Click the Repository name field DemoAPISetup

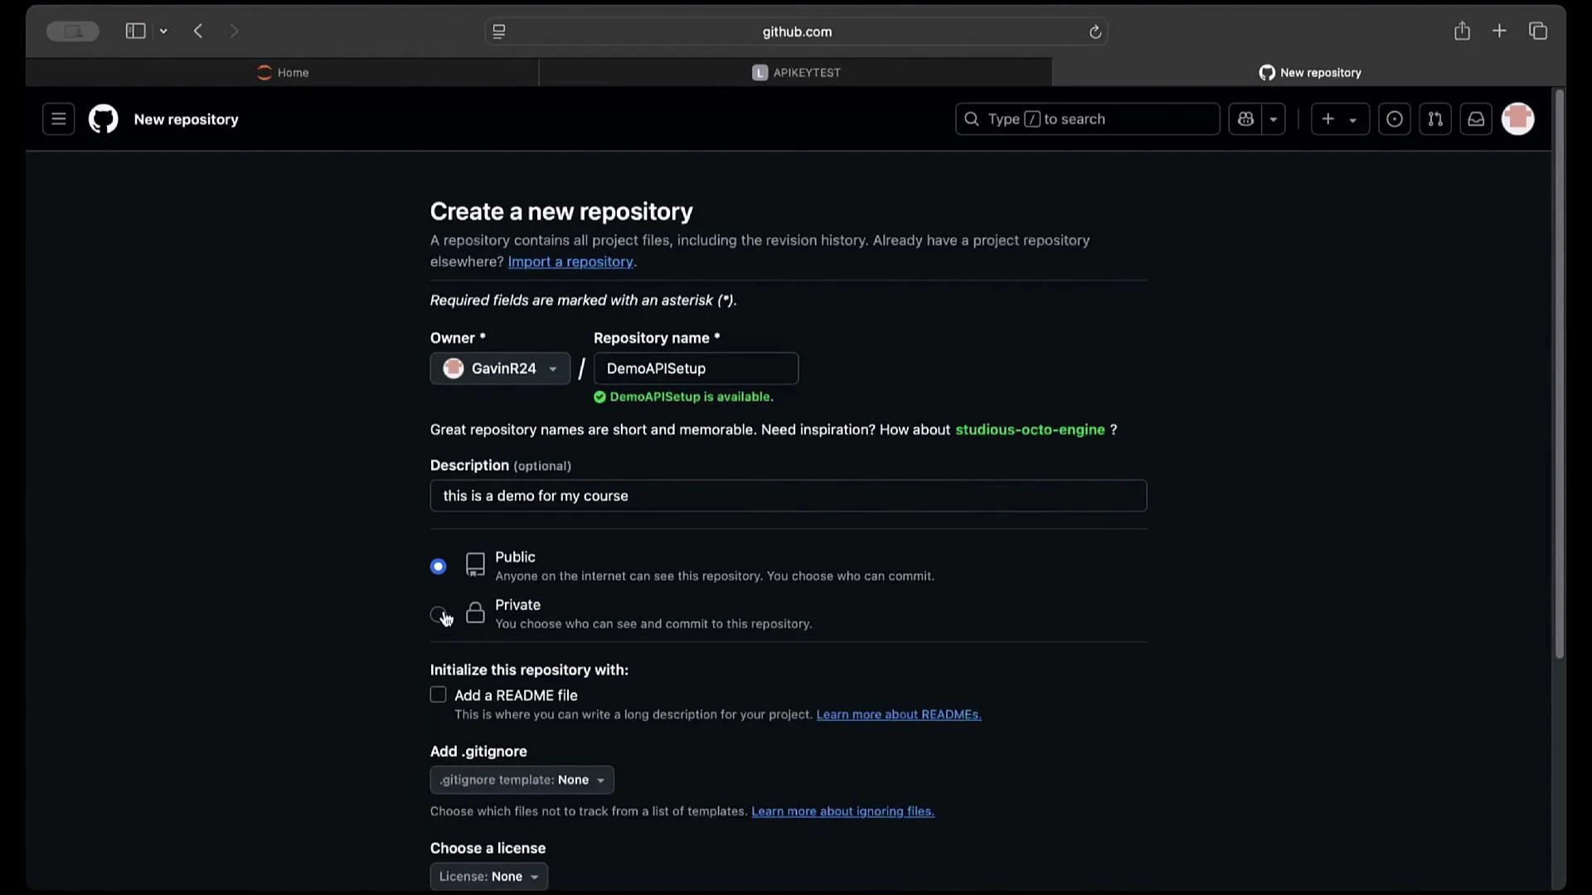click(696, 369)
